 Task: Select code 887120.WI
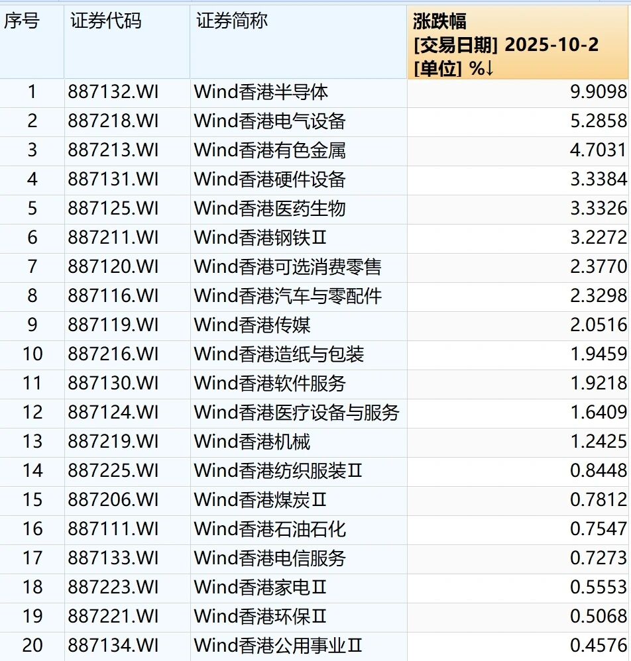[113, 267]
